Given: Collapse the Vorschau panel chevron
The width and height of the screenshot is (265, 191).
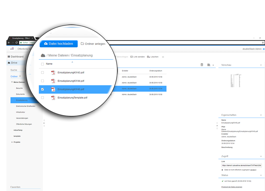Looking at the screenshot, I should [261, 65].
